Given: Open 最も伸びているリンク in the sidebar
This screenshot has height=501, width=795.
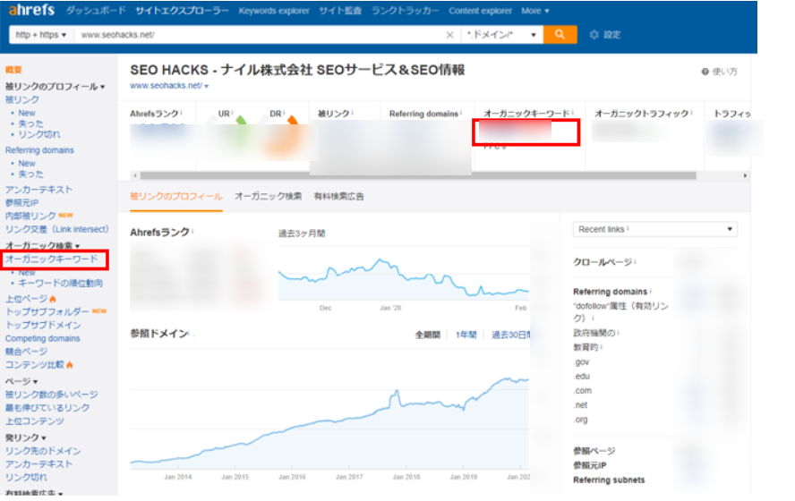Looking at the screenshot, I should coord(47,407).
